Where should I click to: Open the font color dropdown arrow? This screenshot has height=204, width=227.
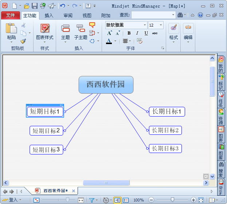(x=116, y=41)
